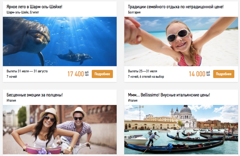Click 7 ночей under the Egypt offer
Image resolution: width=240 pixels, height=156 pixels.
[x=12, y=77]
